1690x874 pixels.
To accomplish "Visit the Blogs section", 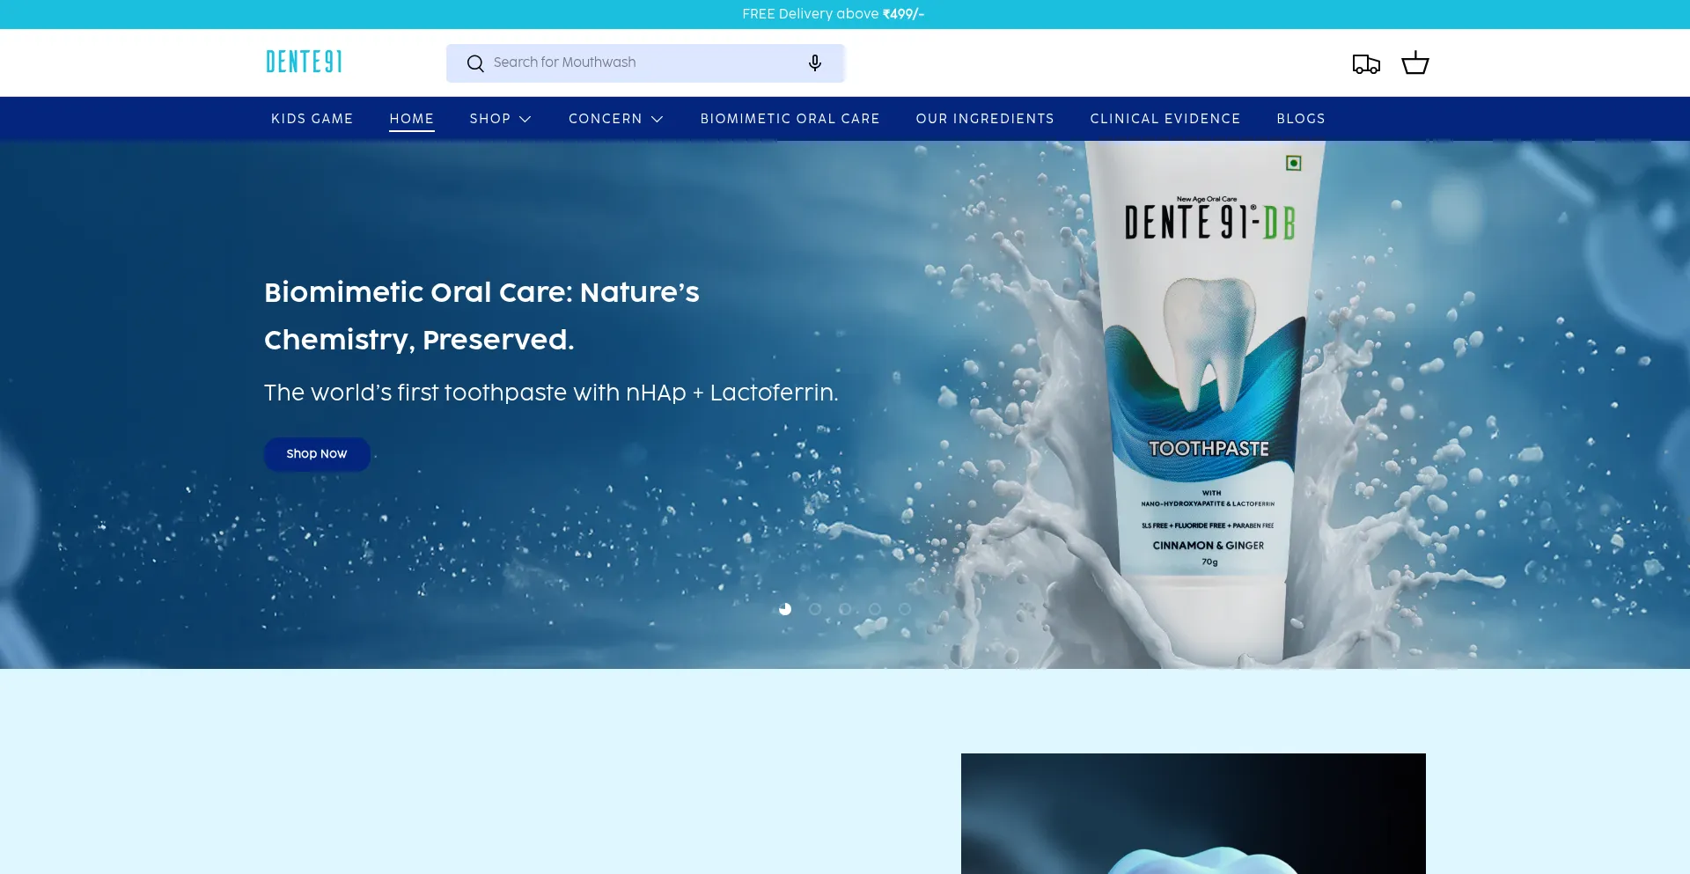I will point(1300,119).
